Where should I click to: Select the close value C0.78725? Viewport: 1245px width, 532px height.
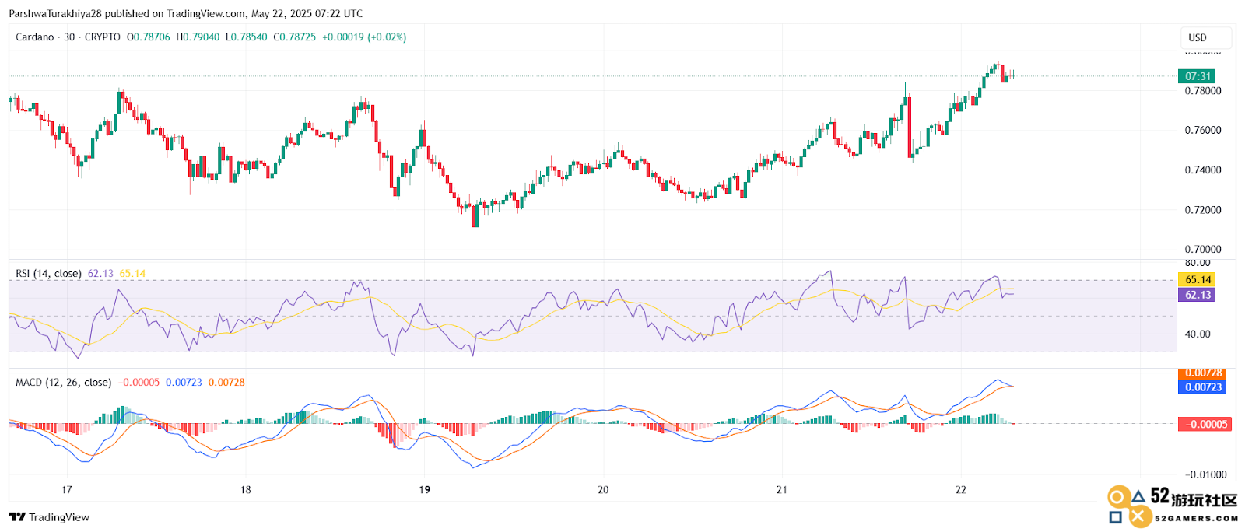pyautogui.click(x=295, y=37)
